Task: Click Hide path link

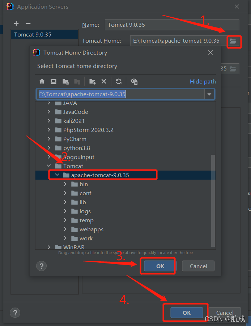Action: click(x=203, y=82)
